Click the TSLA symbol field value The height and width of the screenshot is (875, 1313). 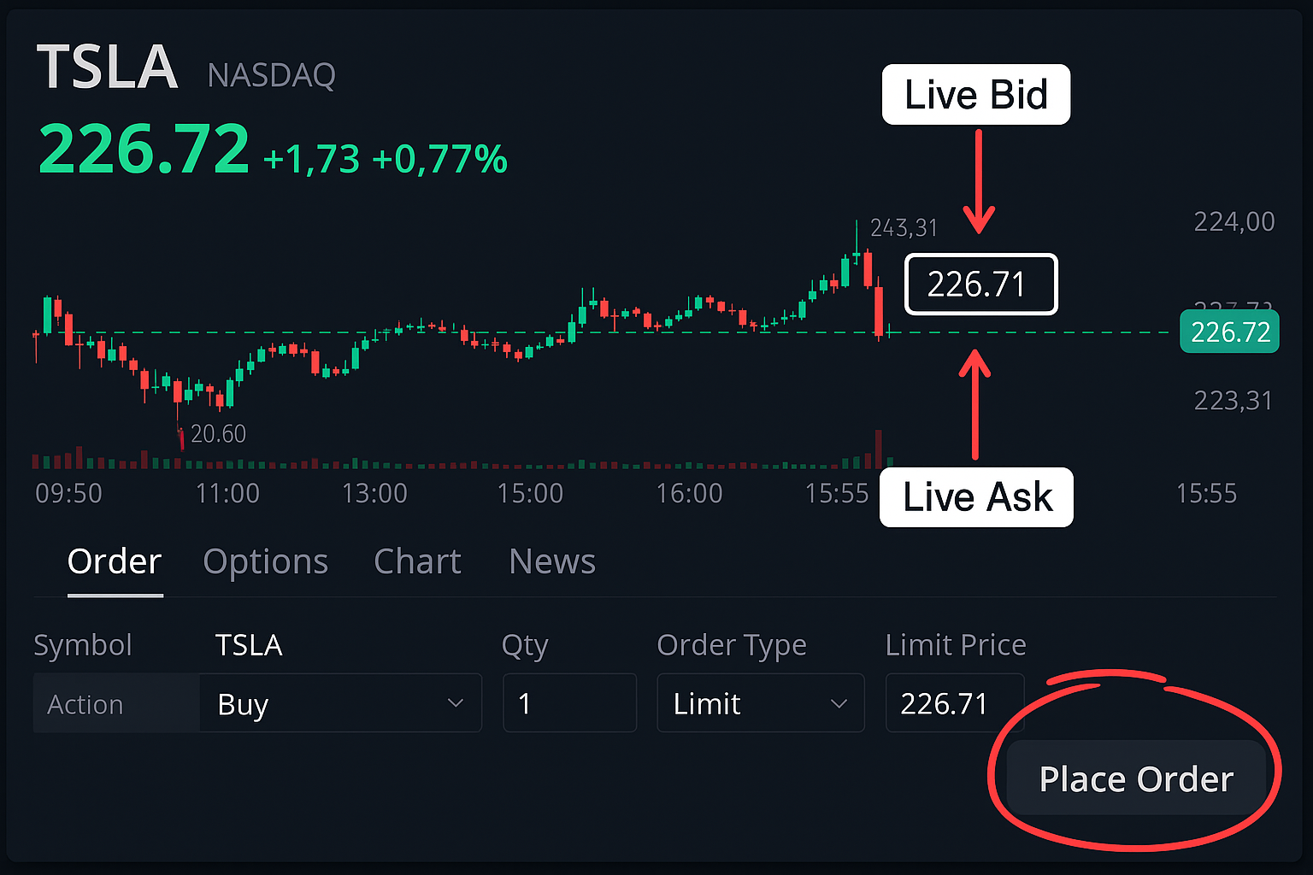tap(248, 645)
